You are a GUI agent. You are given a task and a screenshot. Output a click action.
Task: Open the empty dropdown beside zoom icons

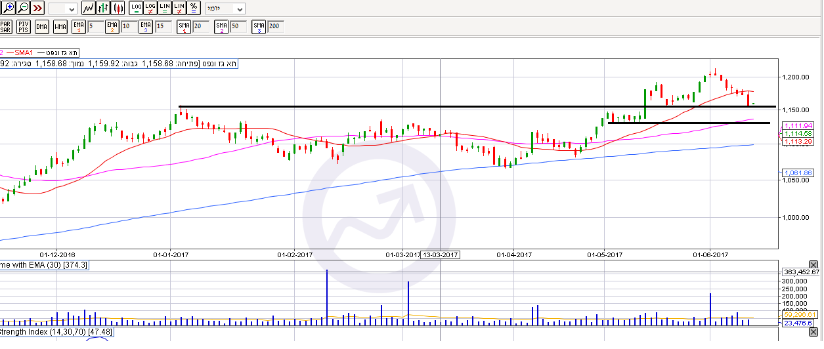[63, 9]
